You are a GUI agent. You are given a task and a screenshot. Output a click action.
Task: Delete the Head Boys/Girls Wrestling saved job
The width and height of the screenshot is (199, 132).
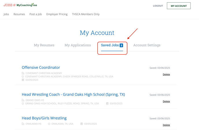166,125
